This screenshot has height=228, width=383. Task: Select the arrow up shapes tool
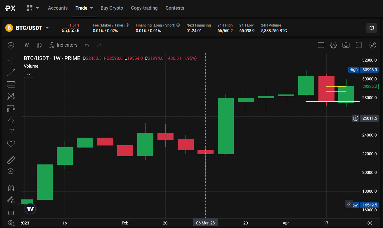pyautogui.click(x=11, y=120)
